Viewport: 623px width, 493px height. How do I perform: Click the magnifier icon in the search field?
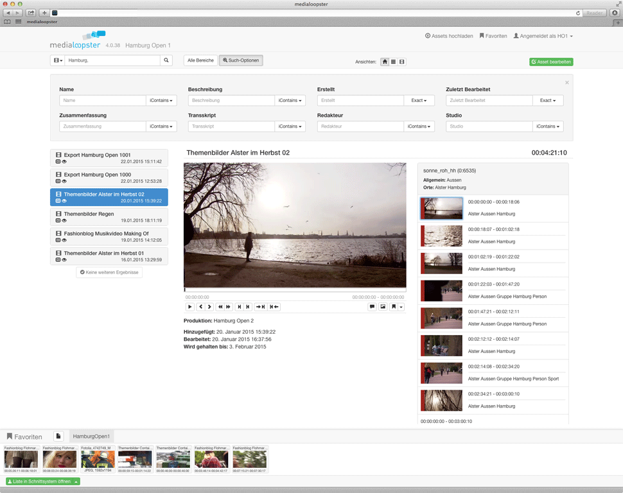pos(166,60)
